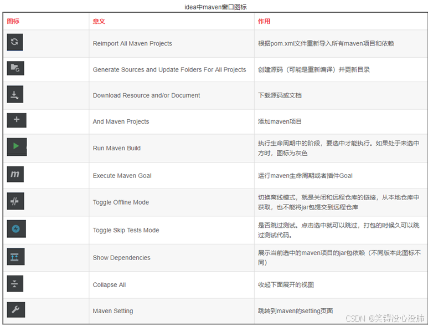Screen dimensions: 428x326
Task: Click the description '跳转到maven的setting页面'
Action: (x=295, y=311)
